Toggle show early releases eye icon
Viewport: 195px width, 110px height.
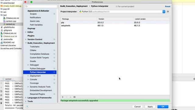pyautogui.click(x=74, y=97)
